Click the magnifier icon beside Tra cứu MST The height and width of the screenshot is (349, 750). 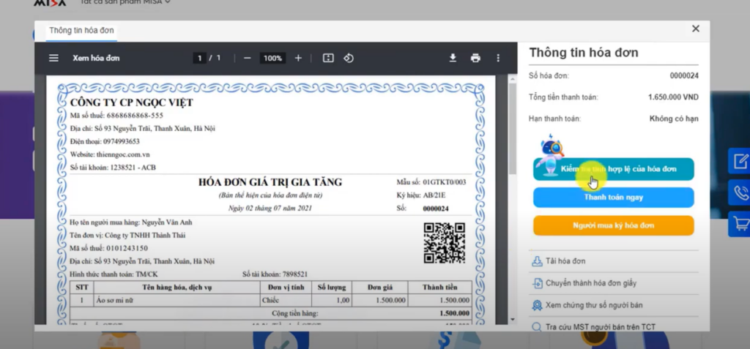537,327
